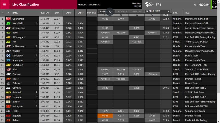Open the Split Times dropdown
This screenshot has width=220, height=123.
coord(158,11)
